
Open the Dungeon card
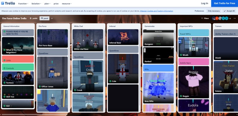159,38
